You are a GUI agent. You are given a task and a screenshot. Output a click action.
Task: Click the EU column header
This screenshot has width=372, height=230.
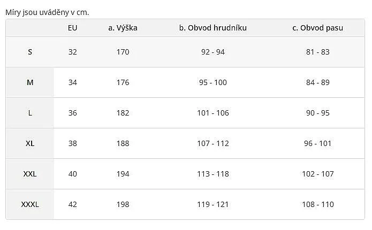(x=73, y=28)
